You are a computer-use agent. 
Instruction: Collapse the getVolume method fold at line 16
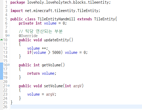(9, 65)
